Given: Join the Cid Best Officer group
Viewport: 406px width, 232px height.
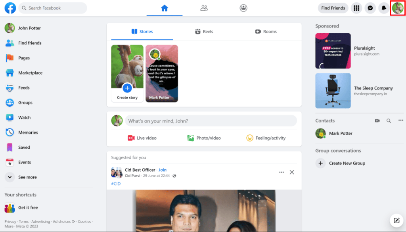Looking at the screenshot, I should click(x=162, y=170).
